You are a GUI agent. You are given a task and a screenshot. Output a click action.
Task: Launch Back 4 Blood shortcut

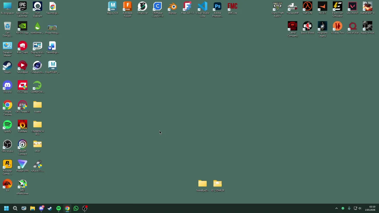[307, 28]
